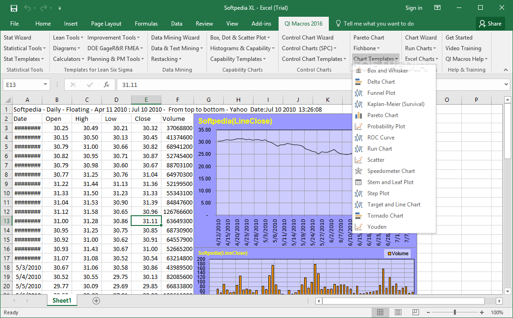Viewport: 513px width, 318px height.
Task: Switch to Page Layout view icon
Action: [x=398, y=312]
